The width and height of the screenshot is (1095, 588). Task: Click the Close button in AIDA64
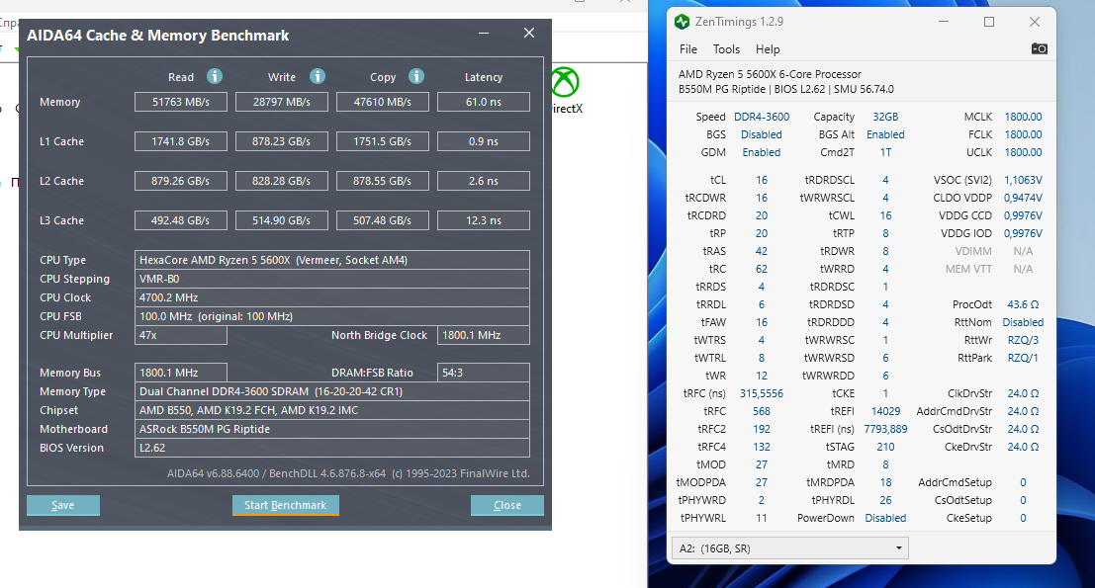(x=507, y=505)
